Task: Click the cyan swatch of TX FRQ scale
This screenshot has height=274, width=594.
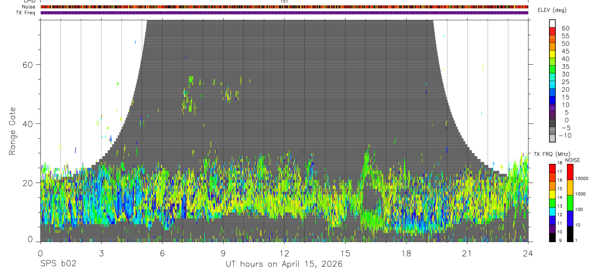Action: pyautogui.click(x=552, y=212)
